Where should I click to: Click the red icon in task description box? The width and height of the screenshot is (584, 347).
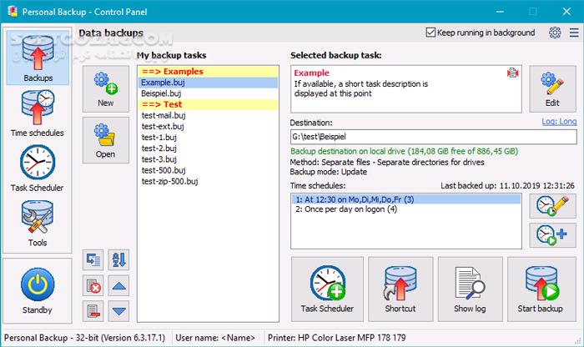[x=513, y=73]
